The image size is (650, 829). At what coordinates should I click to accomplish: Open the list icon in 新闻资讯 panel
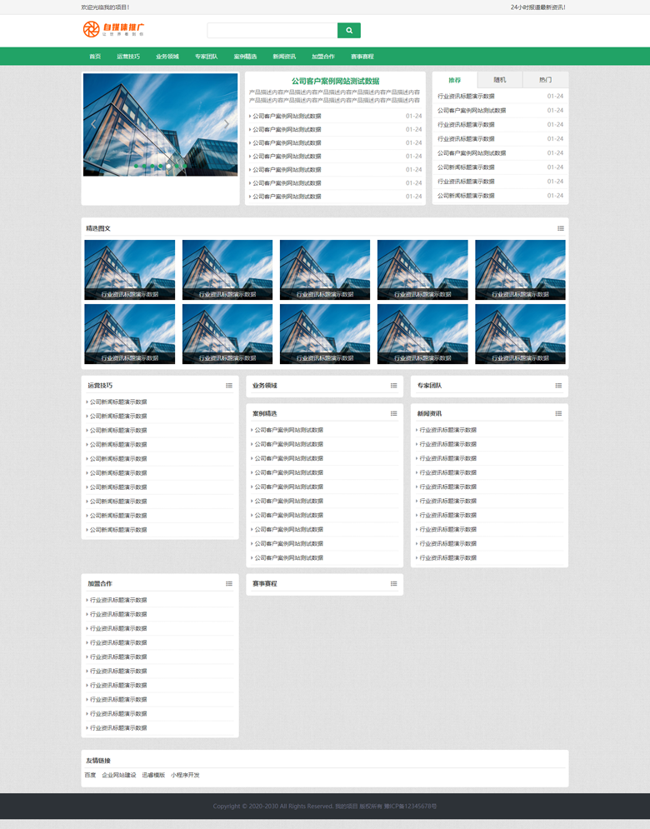(x=558, y=414)
